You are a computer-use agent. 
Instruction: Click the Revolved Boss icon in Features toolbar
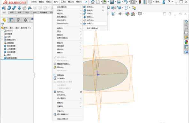point(9,8)
